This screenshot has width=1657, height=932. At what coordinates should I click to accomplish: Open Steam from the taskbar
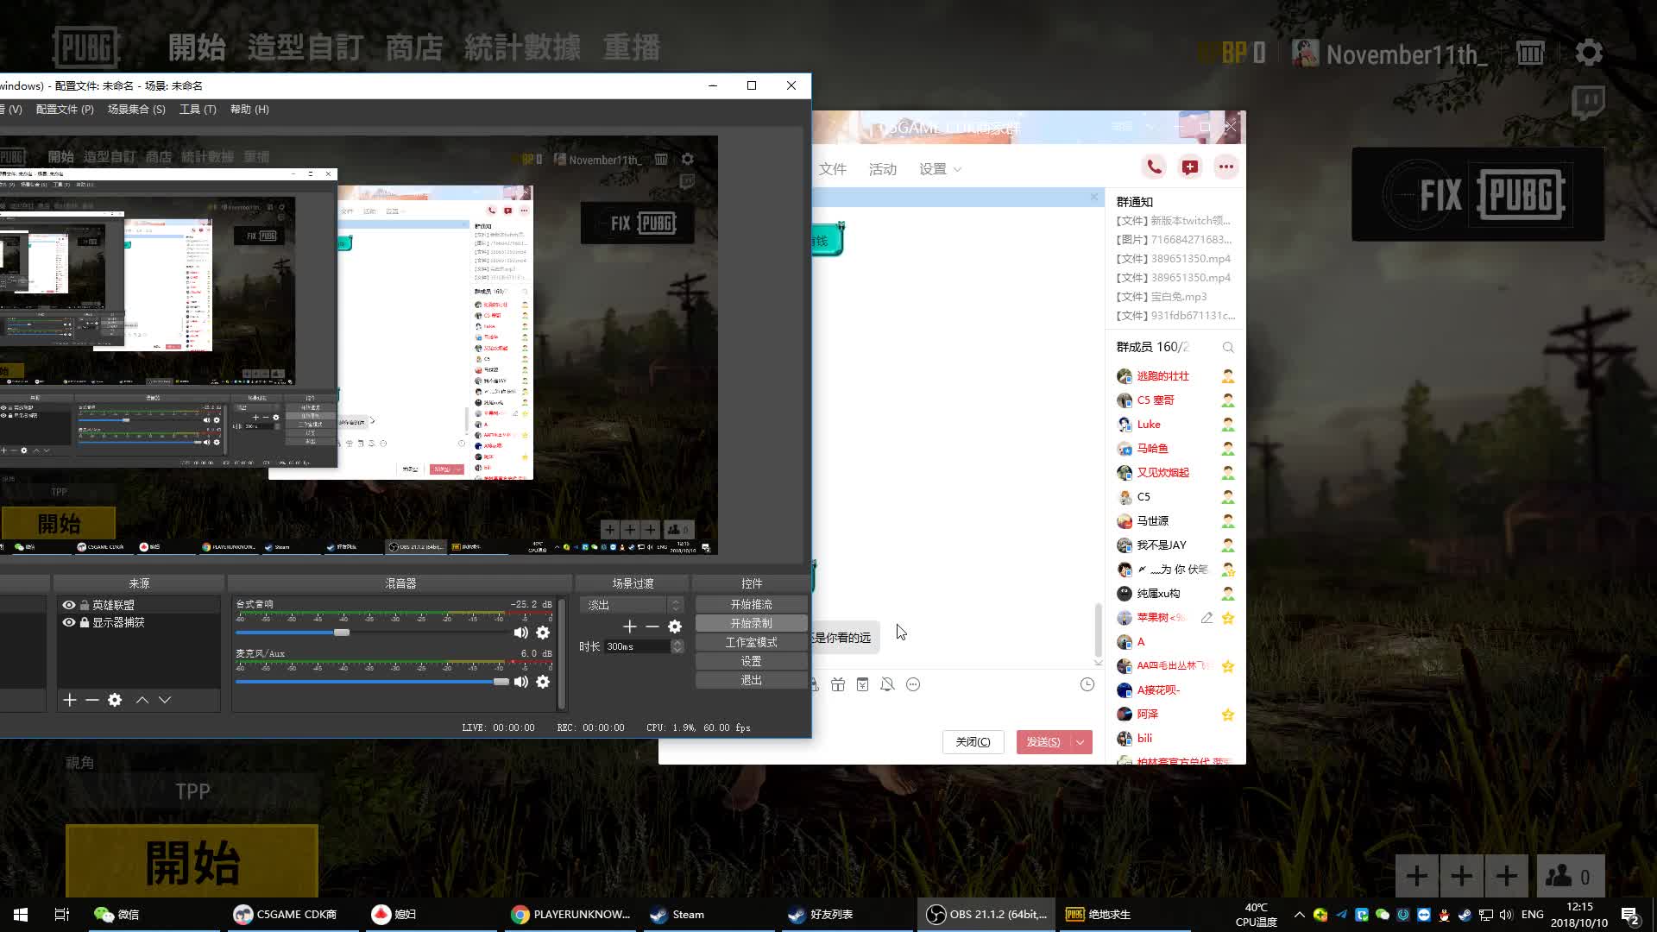[677, 915]
